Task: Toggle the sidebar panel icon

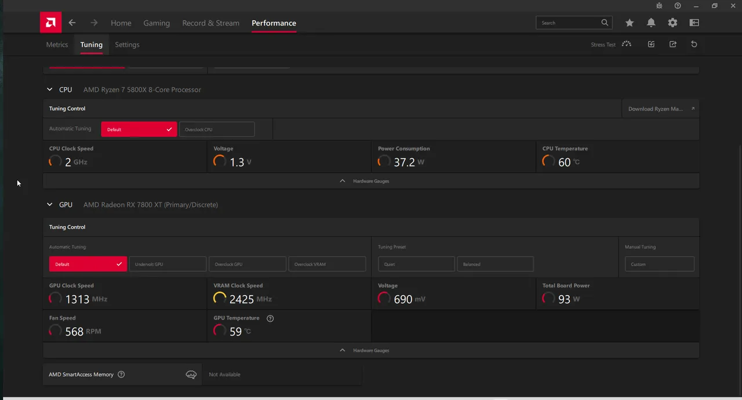Action: [x=694, y=23]
